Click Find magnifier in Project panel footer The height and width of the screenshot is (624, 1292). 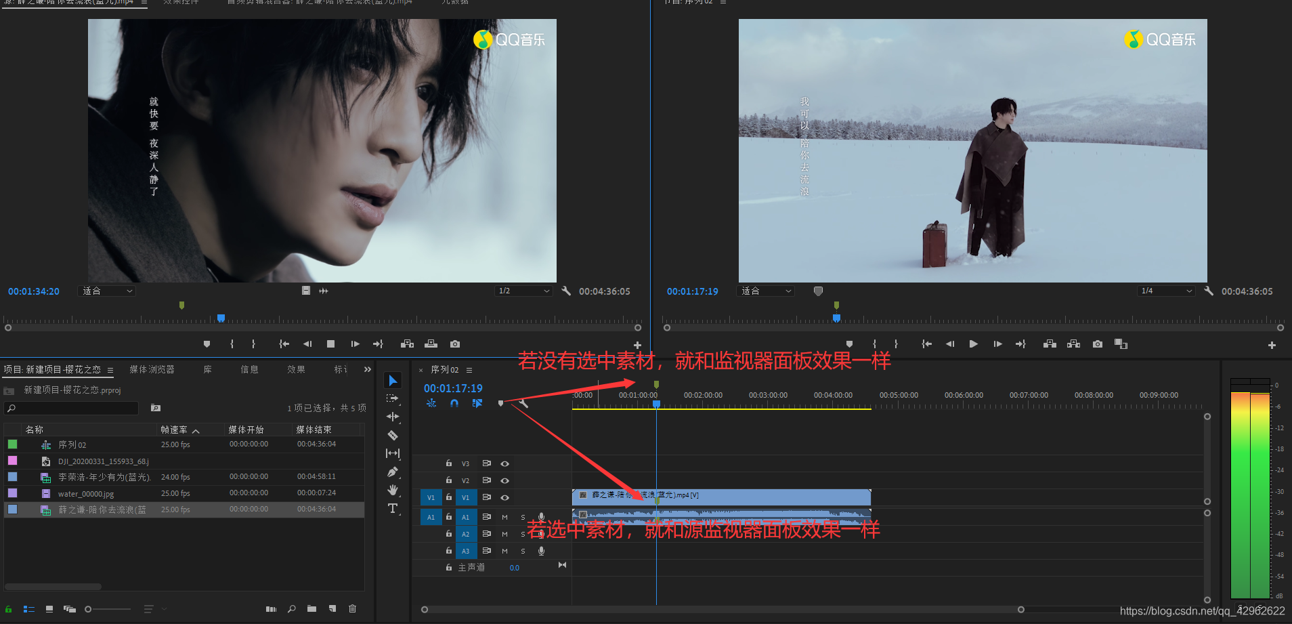tap(292, 608)
